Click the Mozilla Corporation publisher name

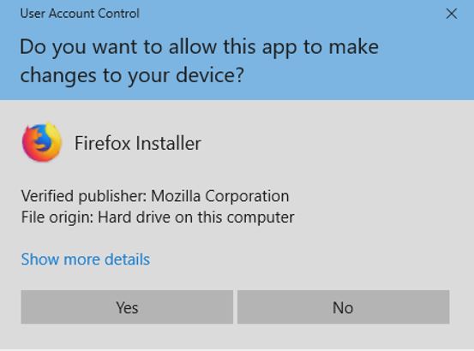click(219, 196)
